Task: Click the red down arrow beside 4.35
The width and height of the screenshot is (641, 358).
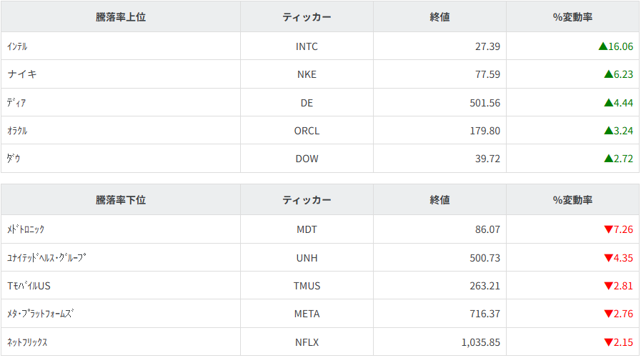Action: click(x=608, y=258)
